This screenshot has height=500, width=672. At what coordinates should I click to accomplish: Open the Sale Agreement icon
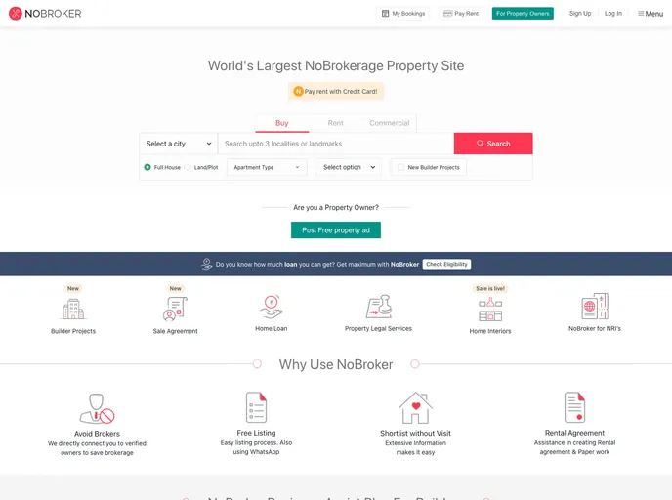point(175,309)
